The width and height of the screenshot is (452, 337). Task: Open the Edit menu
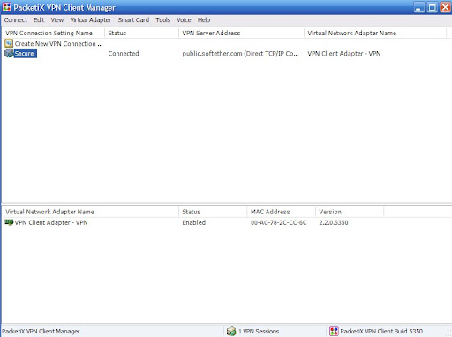click(x=39, y=20)
